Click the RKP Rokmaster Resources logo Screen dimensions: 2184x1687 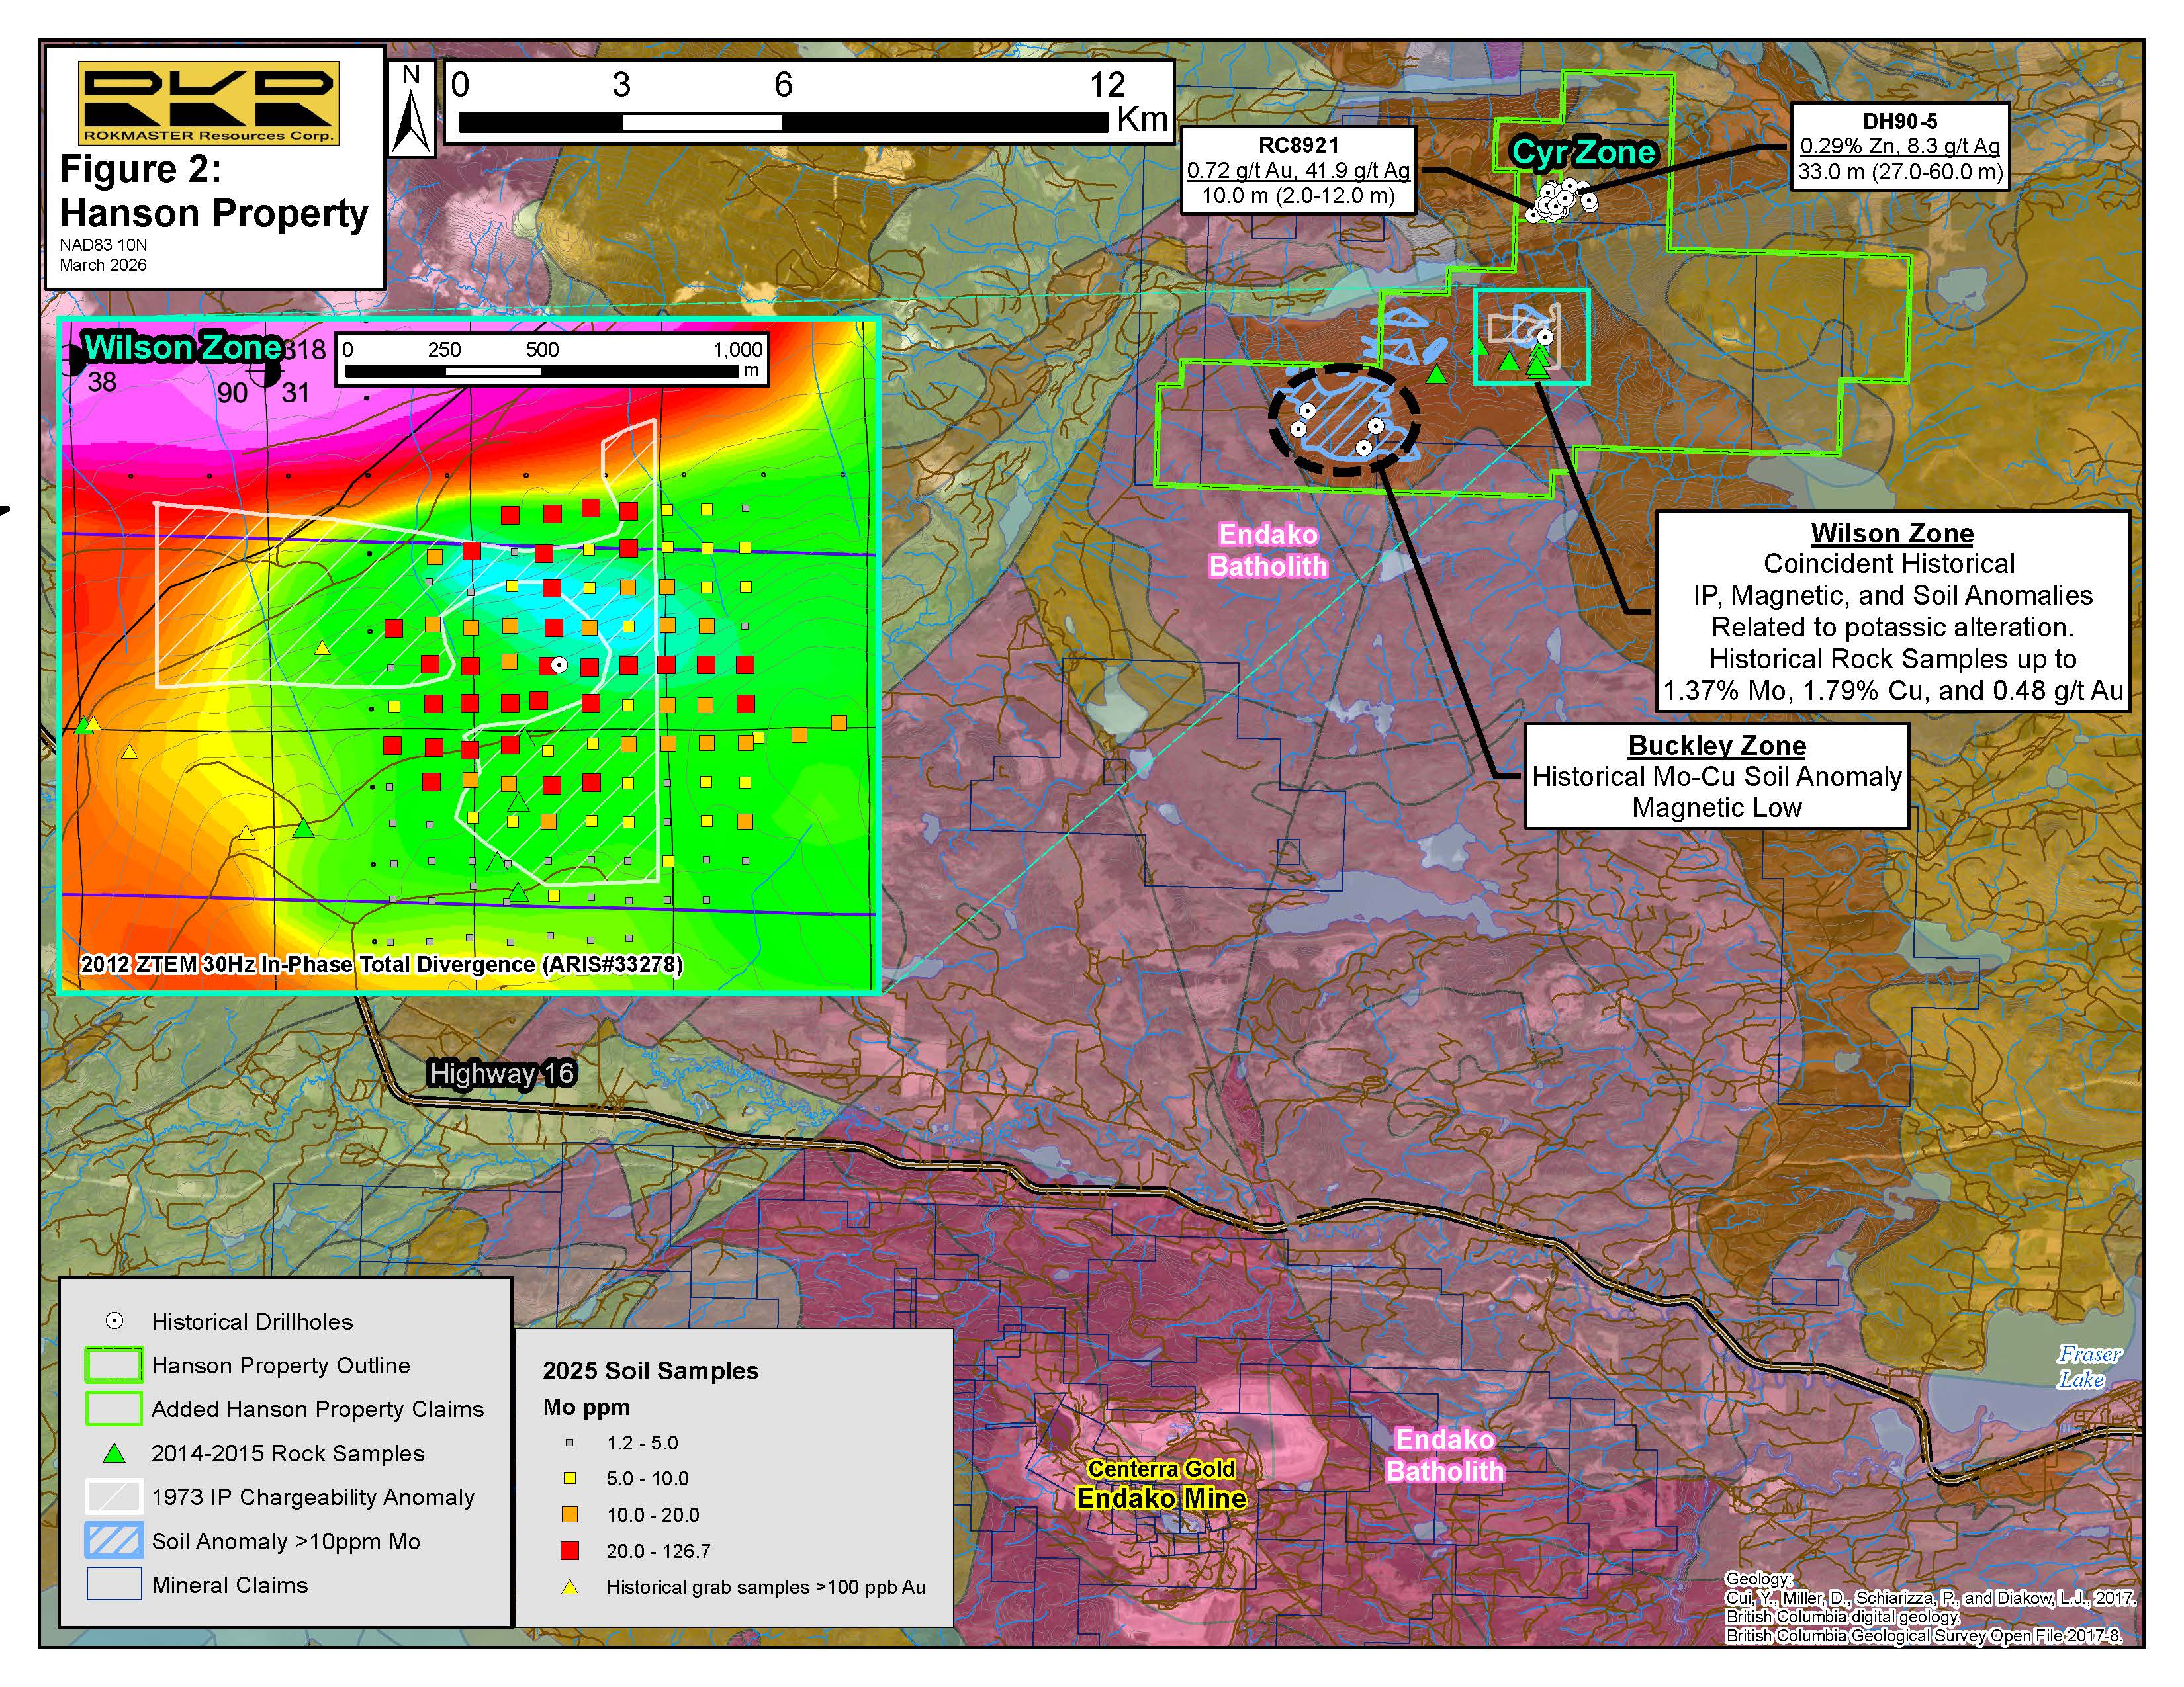click(208, 103)
